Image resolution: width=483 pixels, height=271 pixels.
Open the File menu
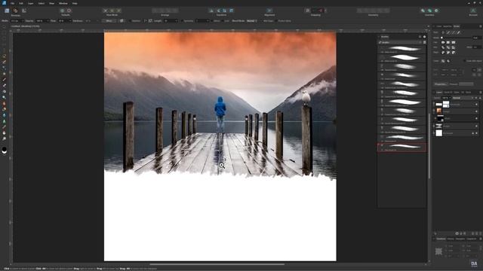coord(12,3)
